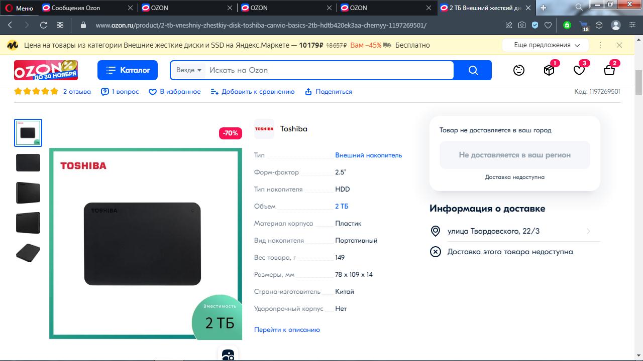
Task: Reload the current page
Action: (x=43, y=25)
